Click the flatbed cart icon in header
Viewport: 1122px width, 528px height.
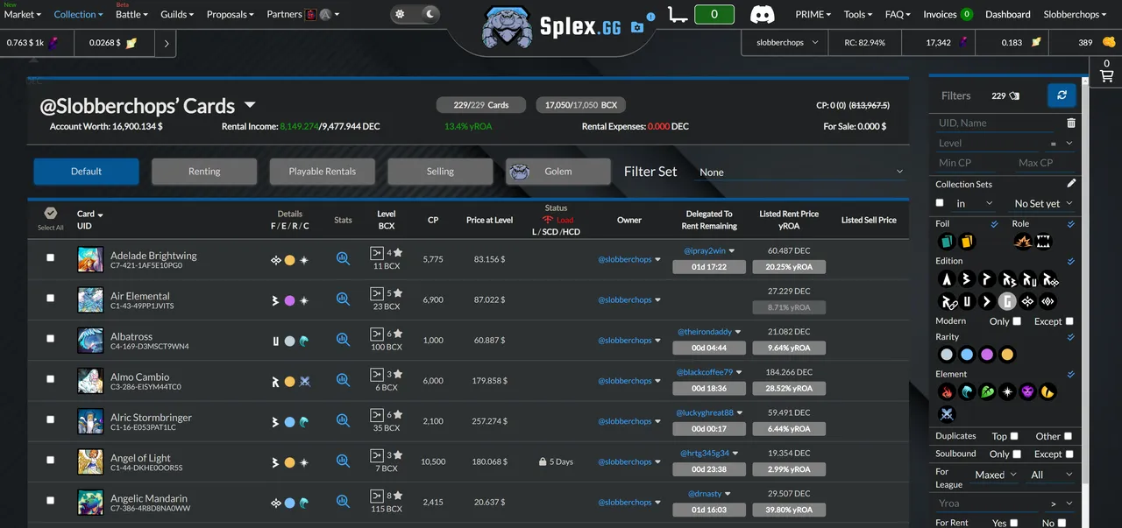click(x=678, y=14)
